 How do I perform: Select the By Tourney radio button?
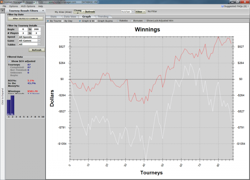click(x=48, y=21)
